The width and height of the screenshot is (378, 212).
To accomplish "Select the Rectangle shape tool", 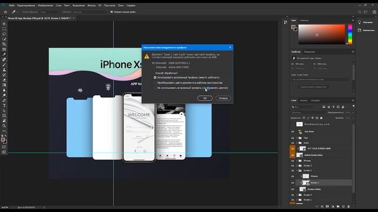I will tap(4, 115).
